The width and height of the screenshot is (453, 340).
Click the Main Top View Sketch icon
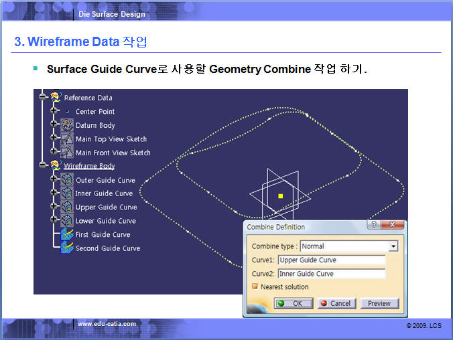click(x=67, y=139)
